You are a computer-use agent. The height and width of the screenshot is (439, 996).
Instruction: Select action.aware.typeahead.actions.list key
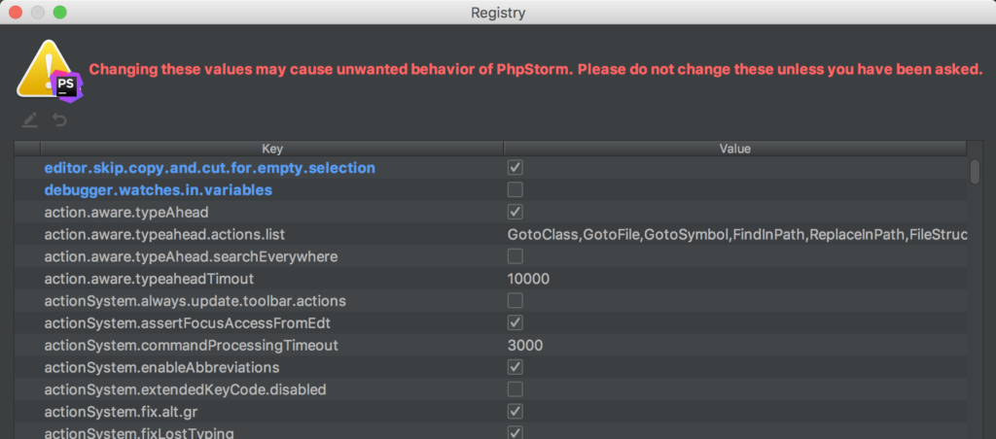[x=164, y=235]
